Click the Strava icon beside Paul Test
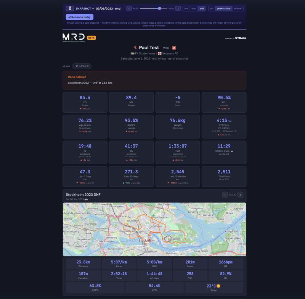 (x=135, y=47)
